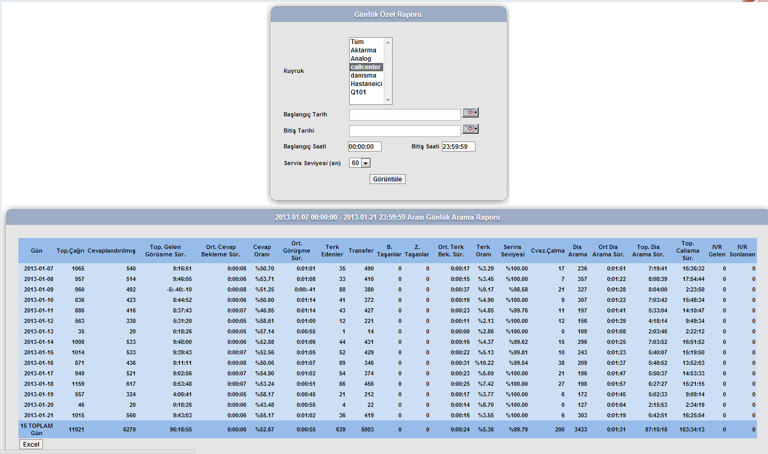Export report with Excel button
This screenshot has height=454, width=768.
click(x=31, y=445)
